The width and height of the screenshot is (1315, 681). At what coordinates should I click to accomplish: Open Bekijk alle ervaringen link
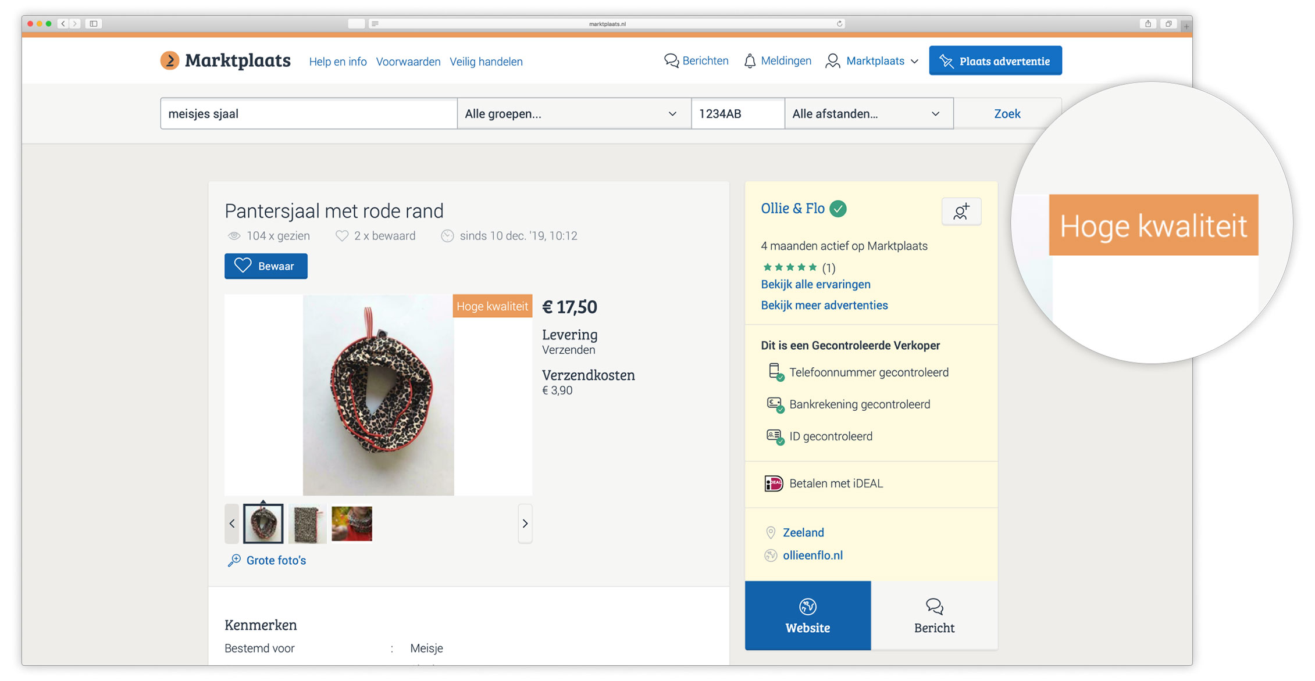pyautogui.click(x=815, y=284)
